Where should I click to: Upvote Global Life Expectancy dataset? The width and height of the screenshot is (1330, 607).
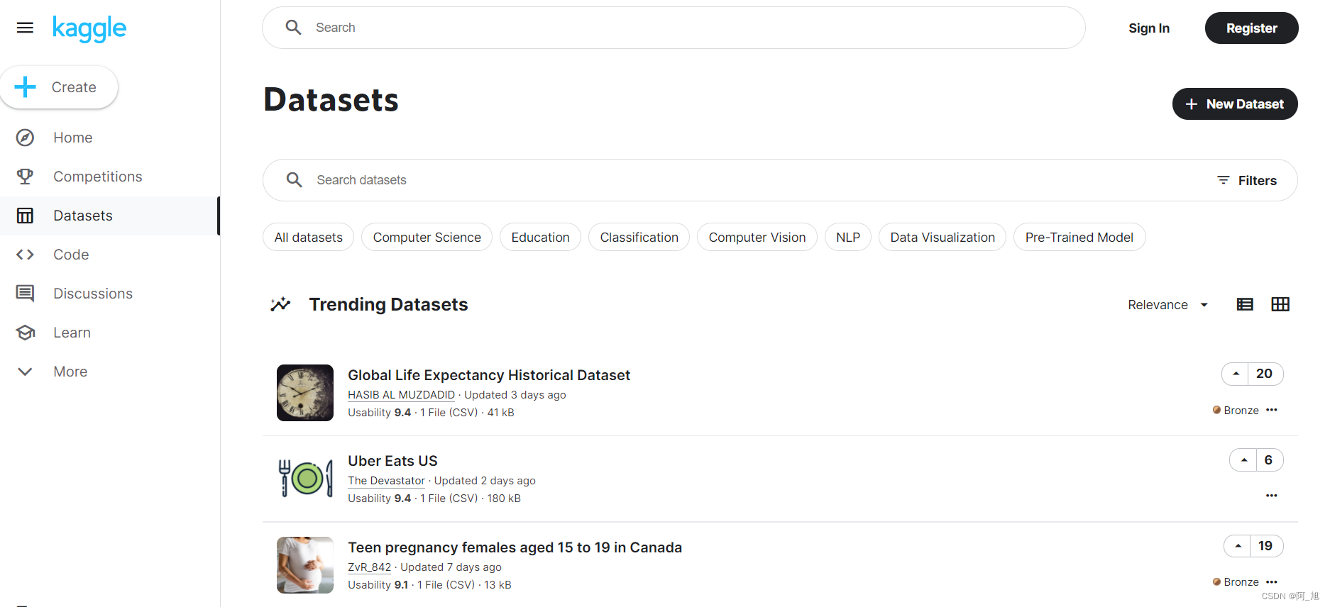[1236, 374]
